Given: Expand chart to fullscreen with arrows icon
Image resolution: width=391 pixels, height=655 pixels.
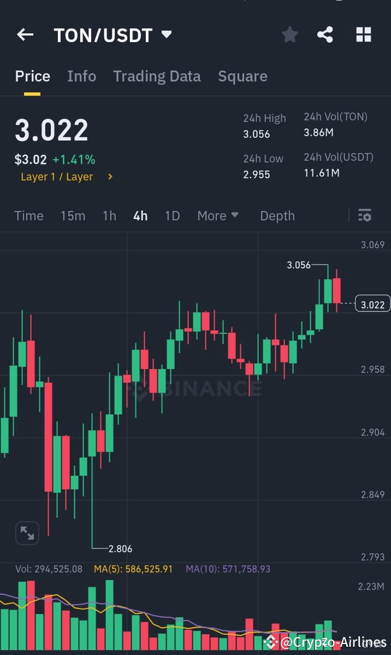Looking at the screenshot, I should pos(27,533).
